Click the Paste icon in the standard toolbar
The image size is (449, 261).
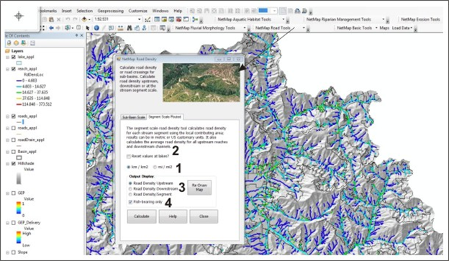(x=51, y=19)
